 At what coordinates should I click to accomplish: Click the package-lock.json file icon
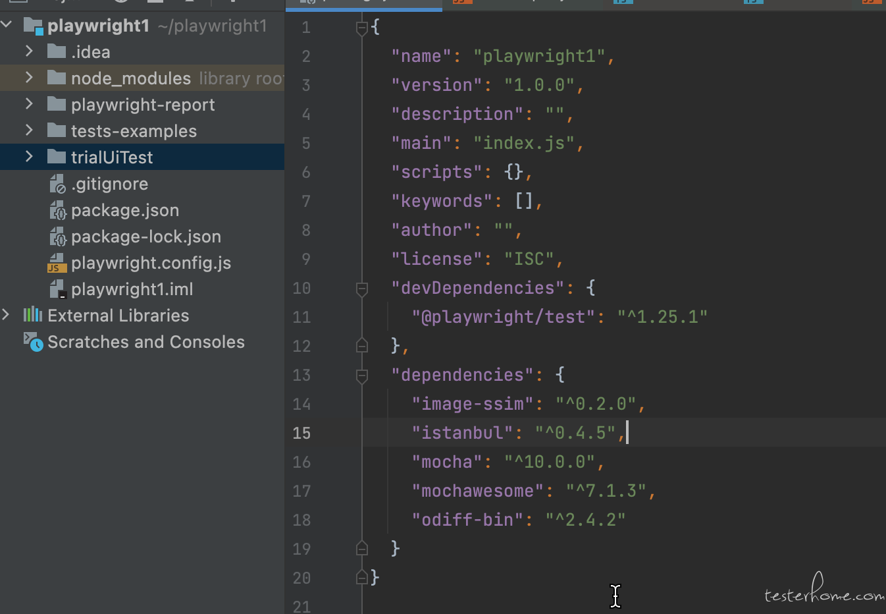click(x=57, y=237)
